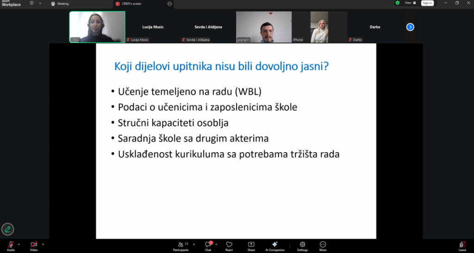The height and width of the screenshot is (253, 474).
Task: Select esarajlic video thumbnail
Action: point(264,27)
